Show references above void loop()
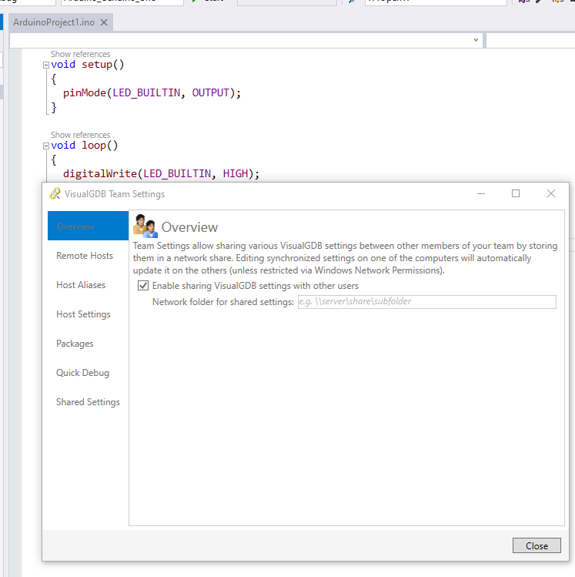The height and width of the screenshot is (577, 575). click(81, 135)
